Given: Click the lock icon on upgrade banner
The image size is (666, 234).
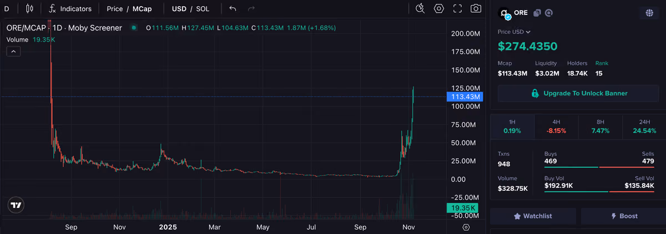Looking at the screenshot, I should pos(535,93).
